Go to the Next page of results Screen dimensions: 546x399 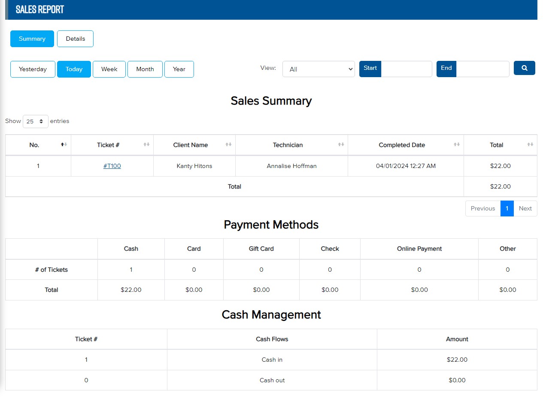point(525,208)
